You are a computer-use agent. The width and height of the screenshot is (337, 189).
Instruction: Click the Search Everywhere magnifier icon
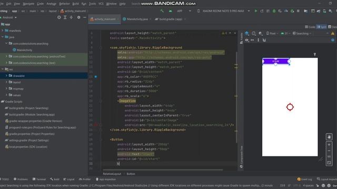click(330, 11)
